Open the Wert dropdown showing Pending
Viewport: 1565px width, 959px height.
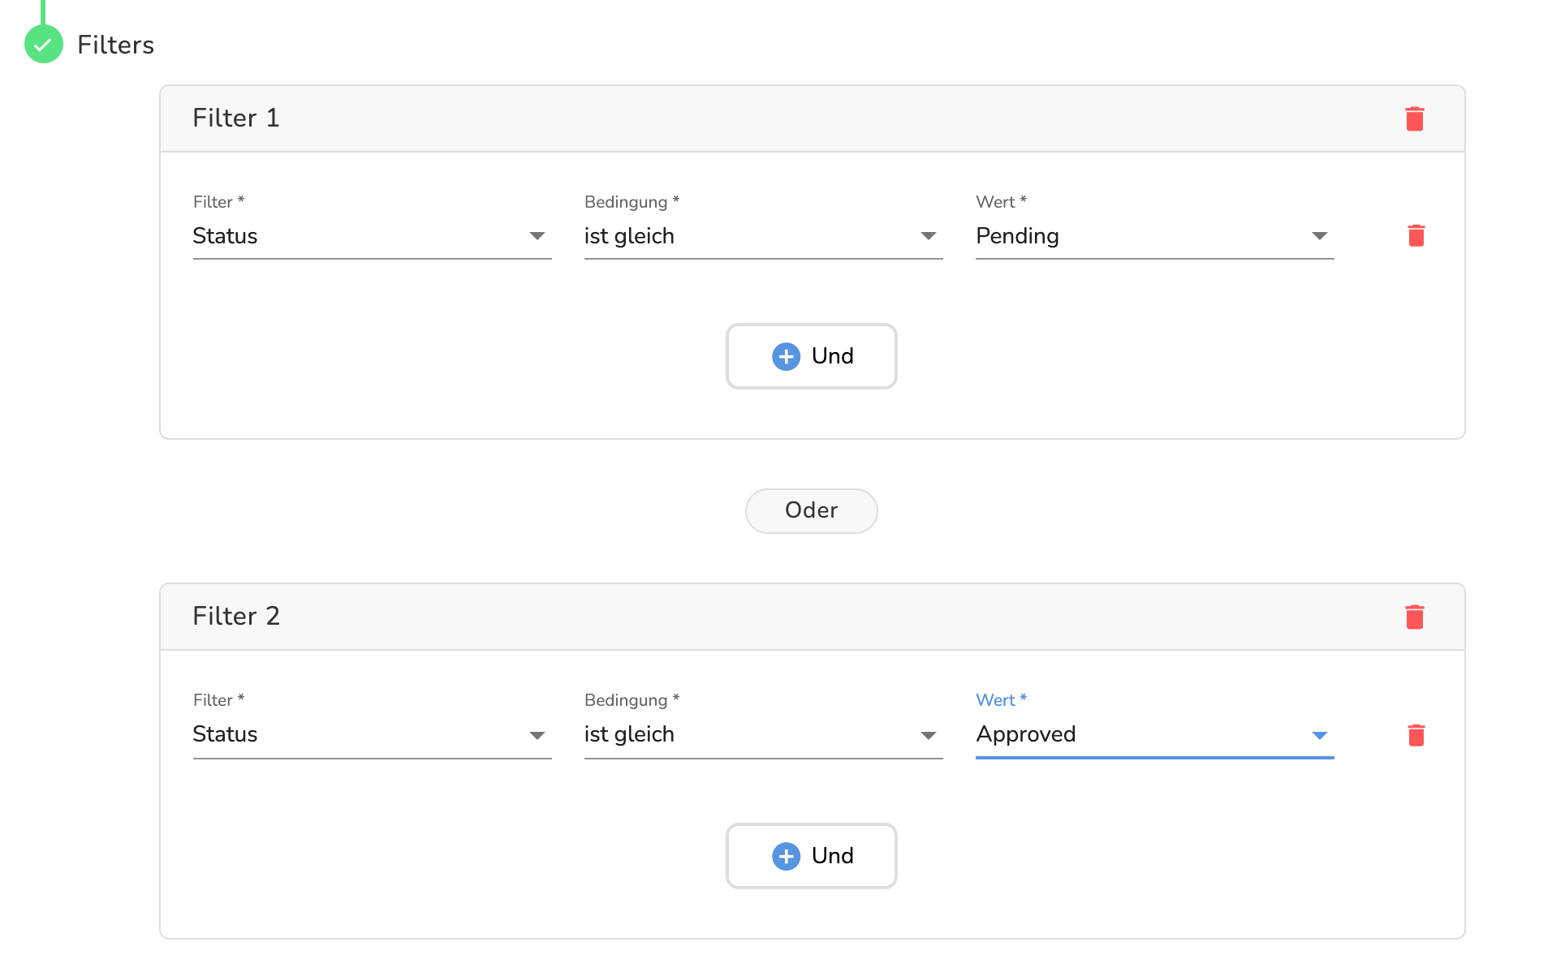pyautogui.click(x=1153, y=236)
